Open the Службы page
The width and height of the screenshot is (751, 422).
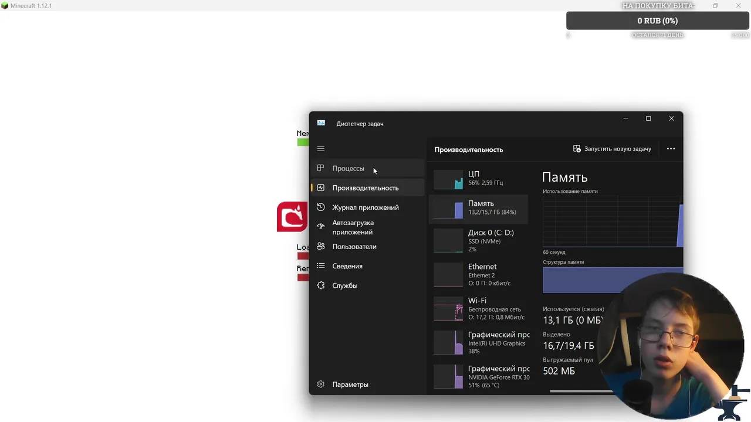tap(367, 285)
